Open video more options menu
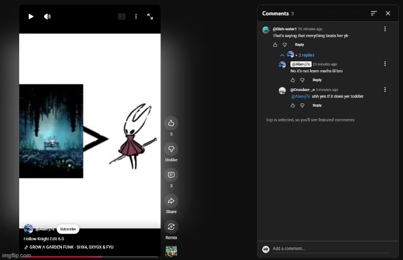This screenshot has height=260, width=403. 136,17
